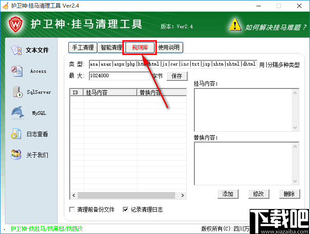Viewport: 310px width, 234px height.
Task: Click the 添加 add button
Action: tap(228, 194)
